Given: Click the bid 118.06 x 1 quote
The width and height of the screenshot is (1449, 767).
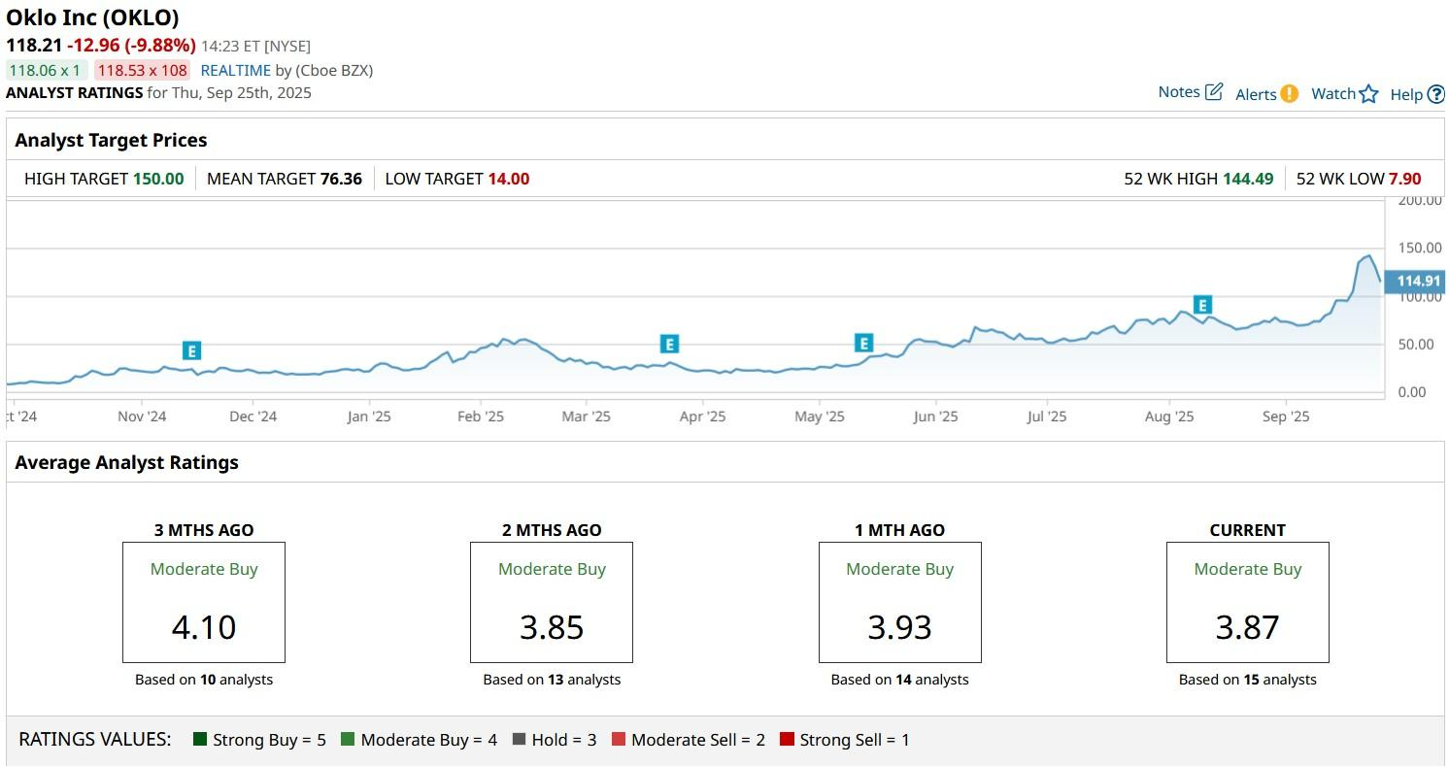Looking at the screenshot, I should coord(47,70).
